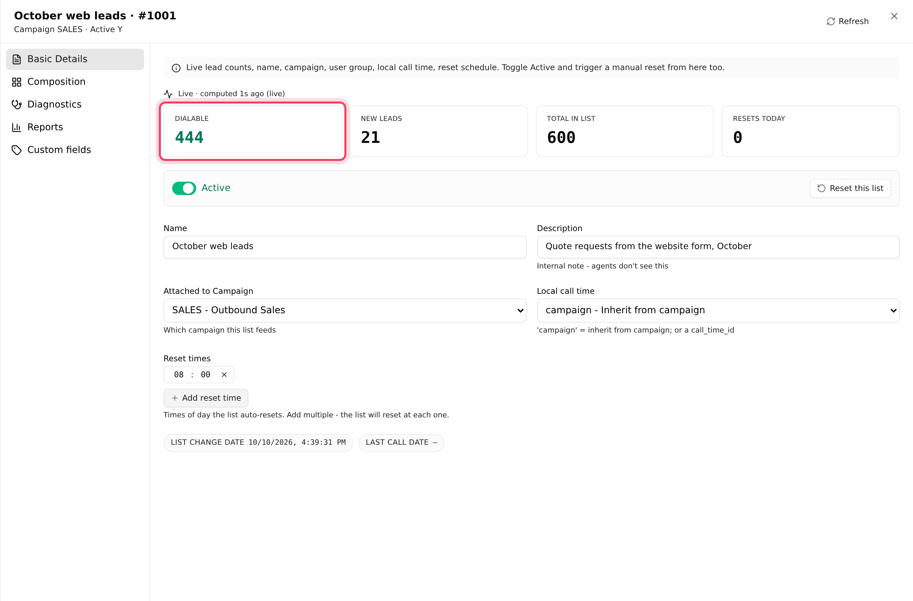Toggle the Active switch off

[x=184, y=188]
